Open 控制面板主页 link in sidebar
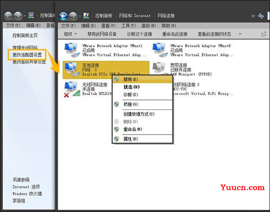Viewport: 270px width, 212px height. point(25,35)
